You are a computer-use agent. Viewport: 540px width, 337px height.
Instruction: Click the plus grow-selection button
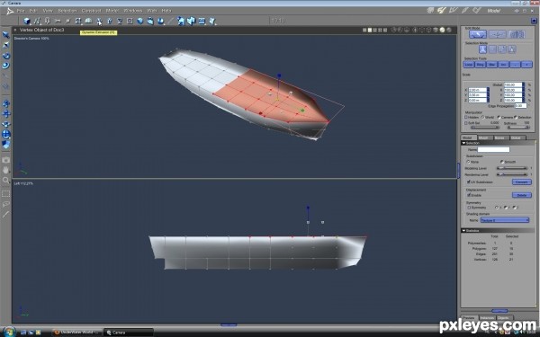click(526, 65)
